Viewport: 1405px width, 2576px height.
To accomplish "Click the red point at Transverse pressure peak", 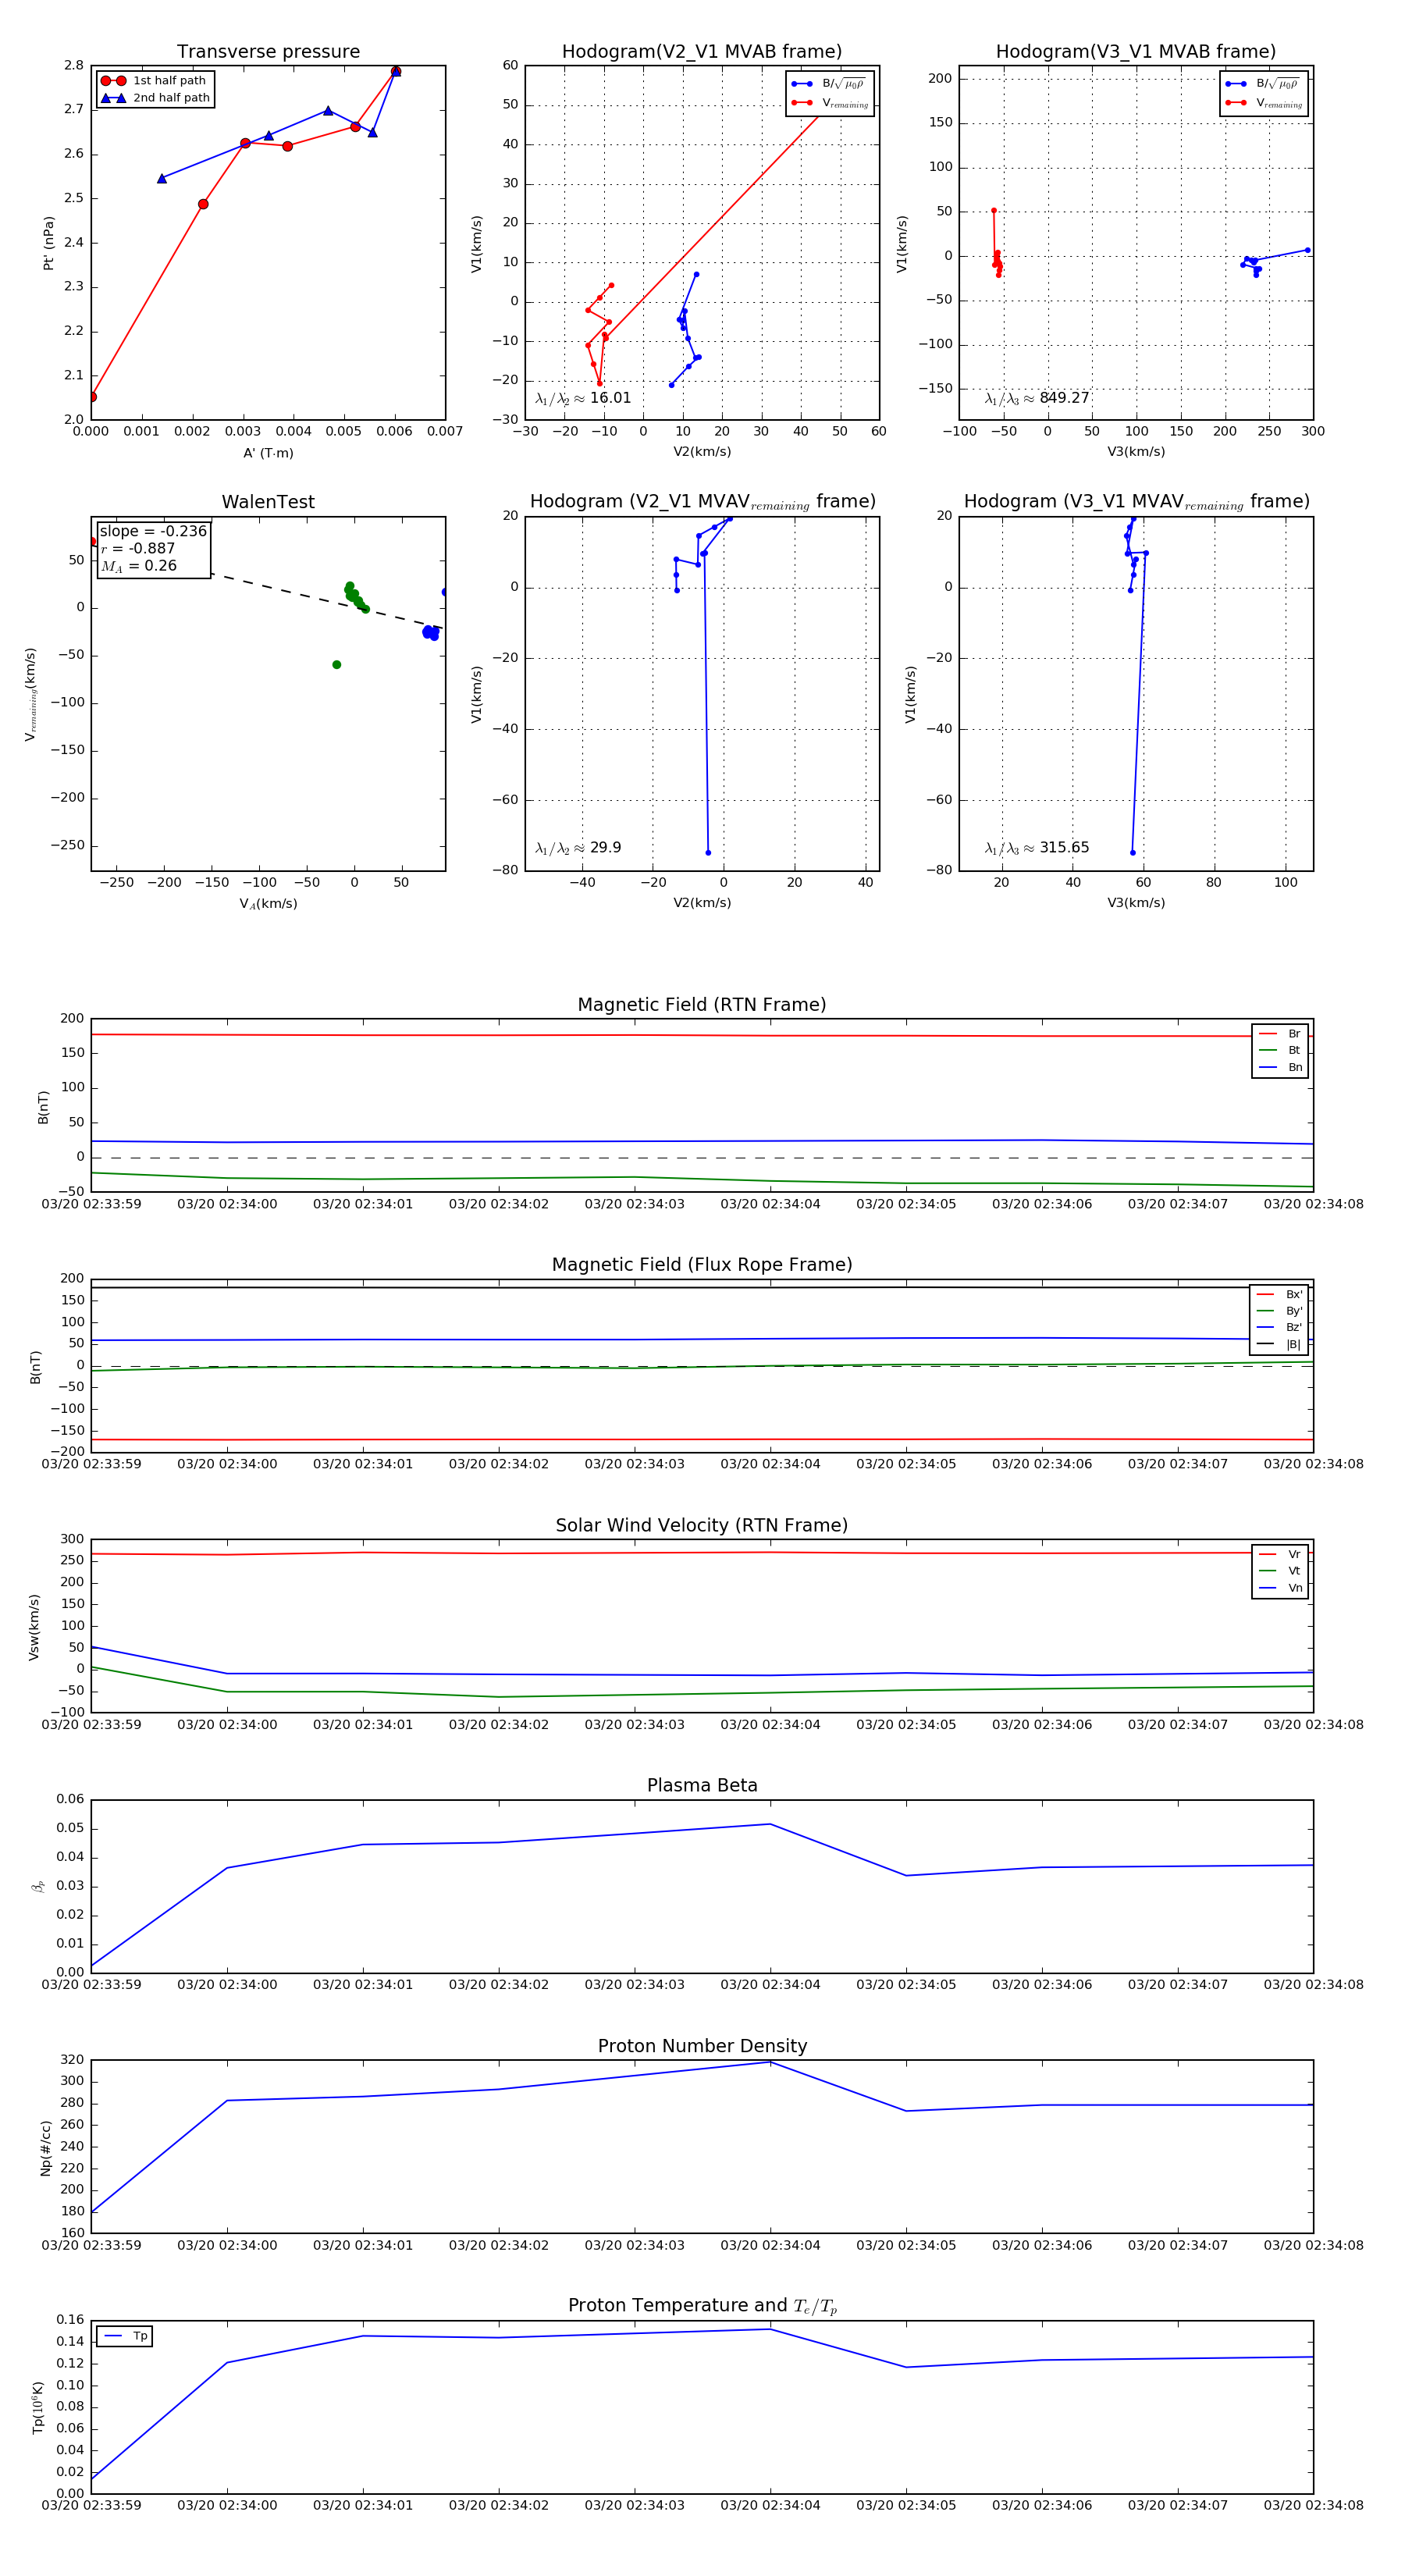I will point(396,71).
